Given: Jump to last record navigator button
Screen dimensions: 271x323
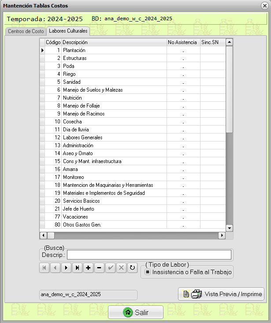Looking at the screenshot, I should pos(77,268).
